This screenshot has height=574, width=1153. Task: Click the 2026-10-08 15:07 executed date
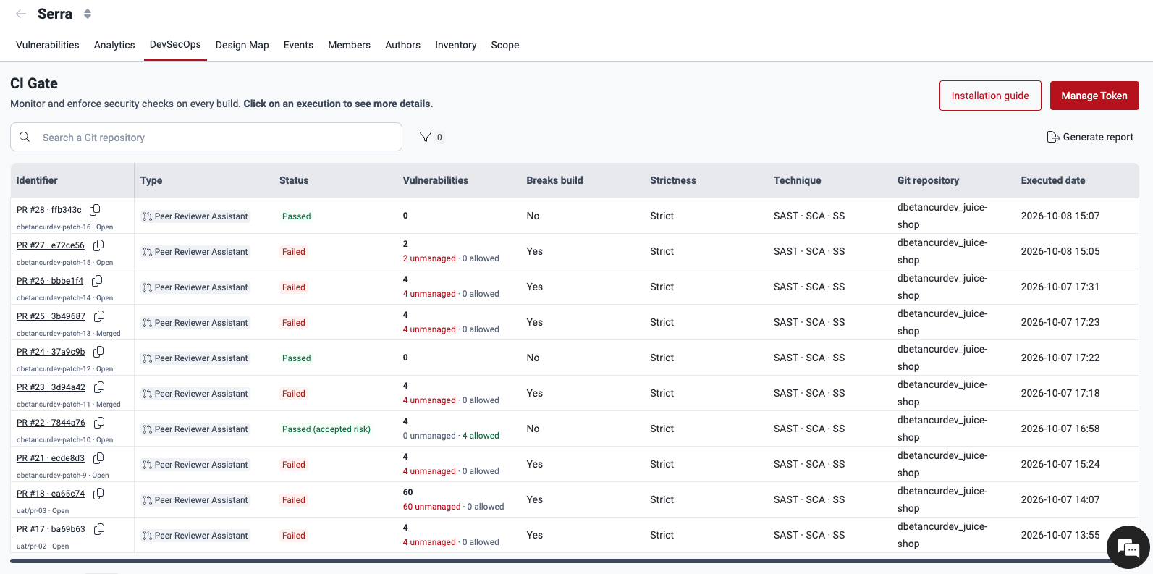[1060, 216]
